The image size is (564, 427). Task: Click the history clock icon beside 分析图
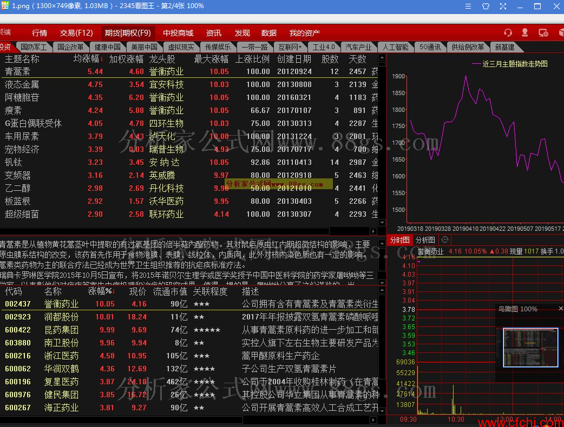[444, 239]
